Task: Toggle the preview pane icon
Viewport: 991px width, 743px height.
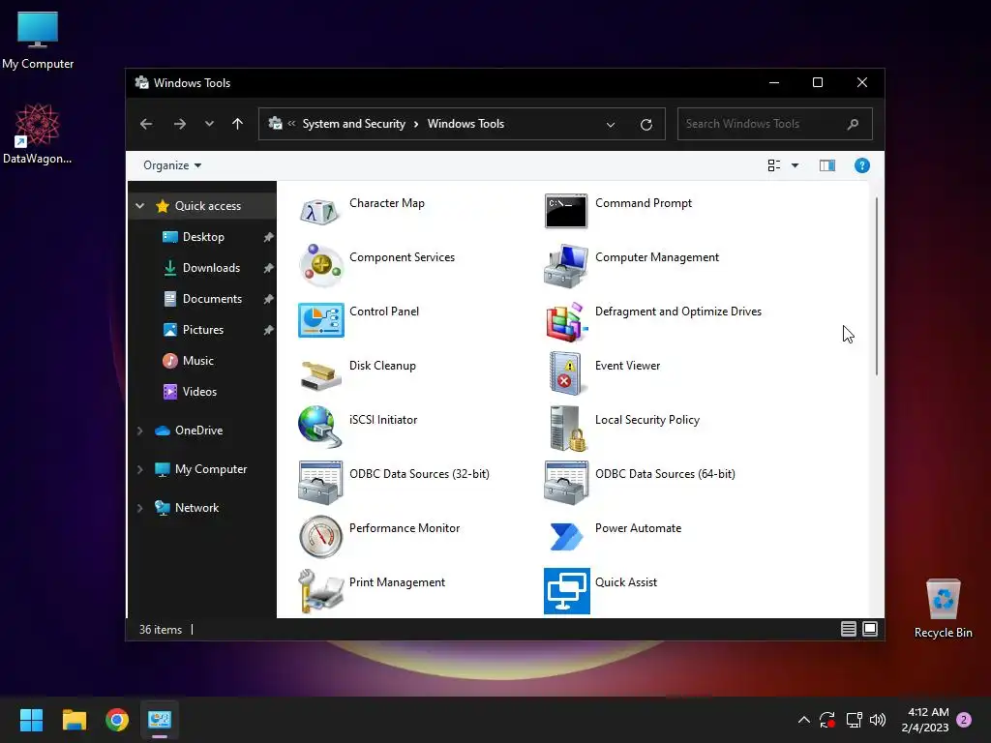Action: [827, 165]
